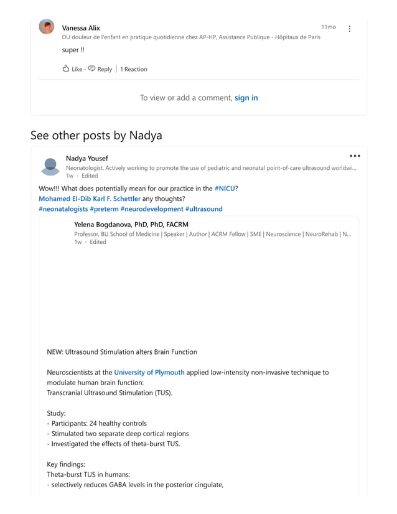397x514 pixels.
Task: Click the #NICU hashtag
Action: point(225,188)
